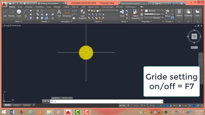The height and width of the screenshot is (115, 205).
Task: Open the Manage ribbon tab
Action: click(57, 7)
